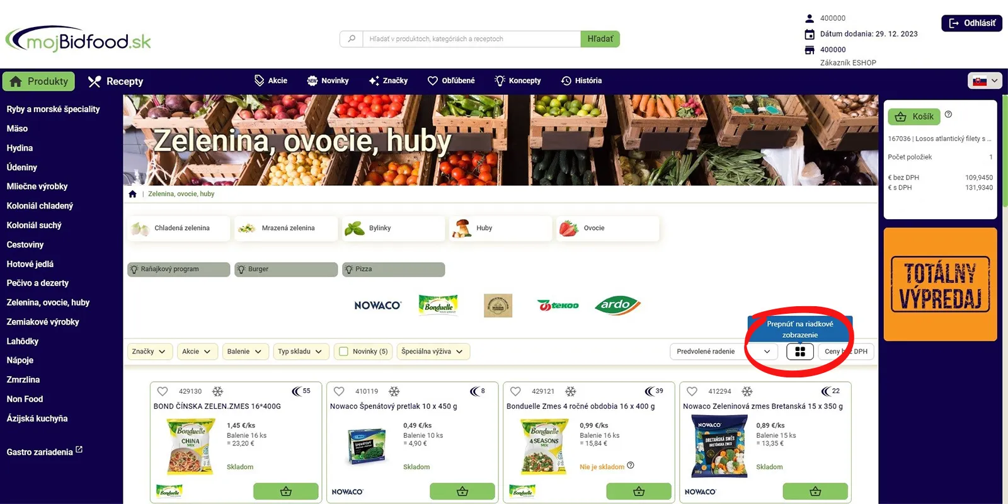Toggle the Pizza concept filter
The height and width of the screenshot is (504, 1008).
point(394,269)
